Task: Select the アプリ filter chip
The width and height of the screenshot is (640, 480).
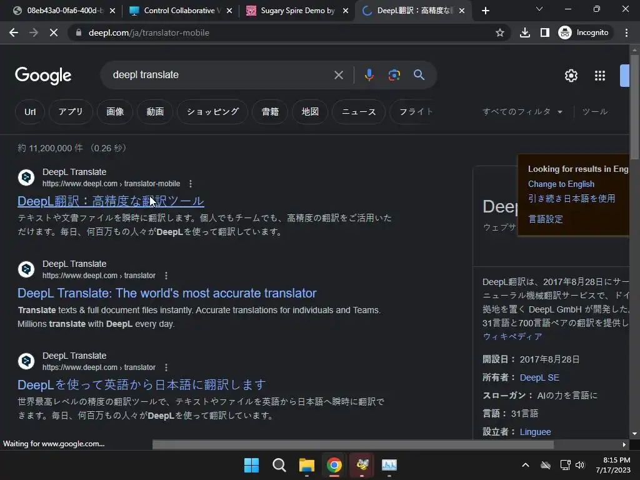Action: point(70,112)
